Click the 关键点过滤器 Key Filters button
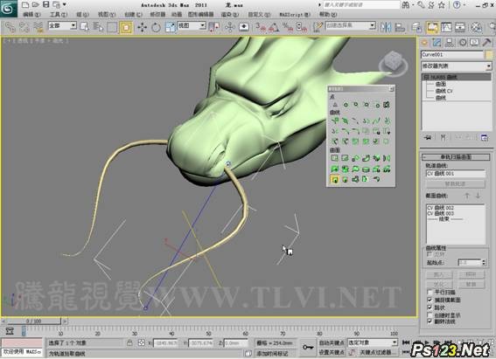The width and height of the screenshot is (496, 359). click(x=377, y=352)
